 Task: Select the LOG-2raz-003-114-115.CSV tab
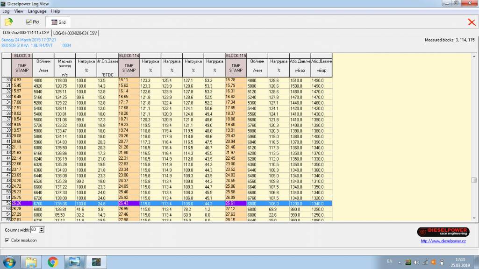[26, 33]
